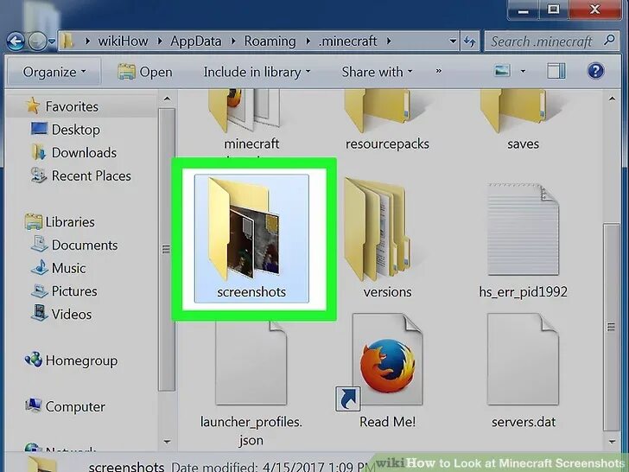The image size is (629, 472).
Task: Expand arrow after .minecraft in address bar
Action: click(389, 41)
